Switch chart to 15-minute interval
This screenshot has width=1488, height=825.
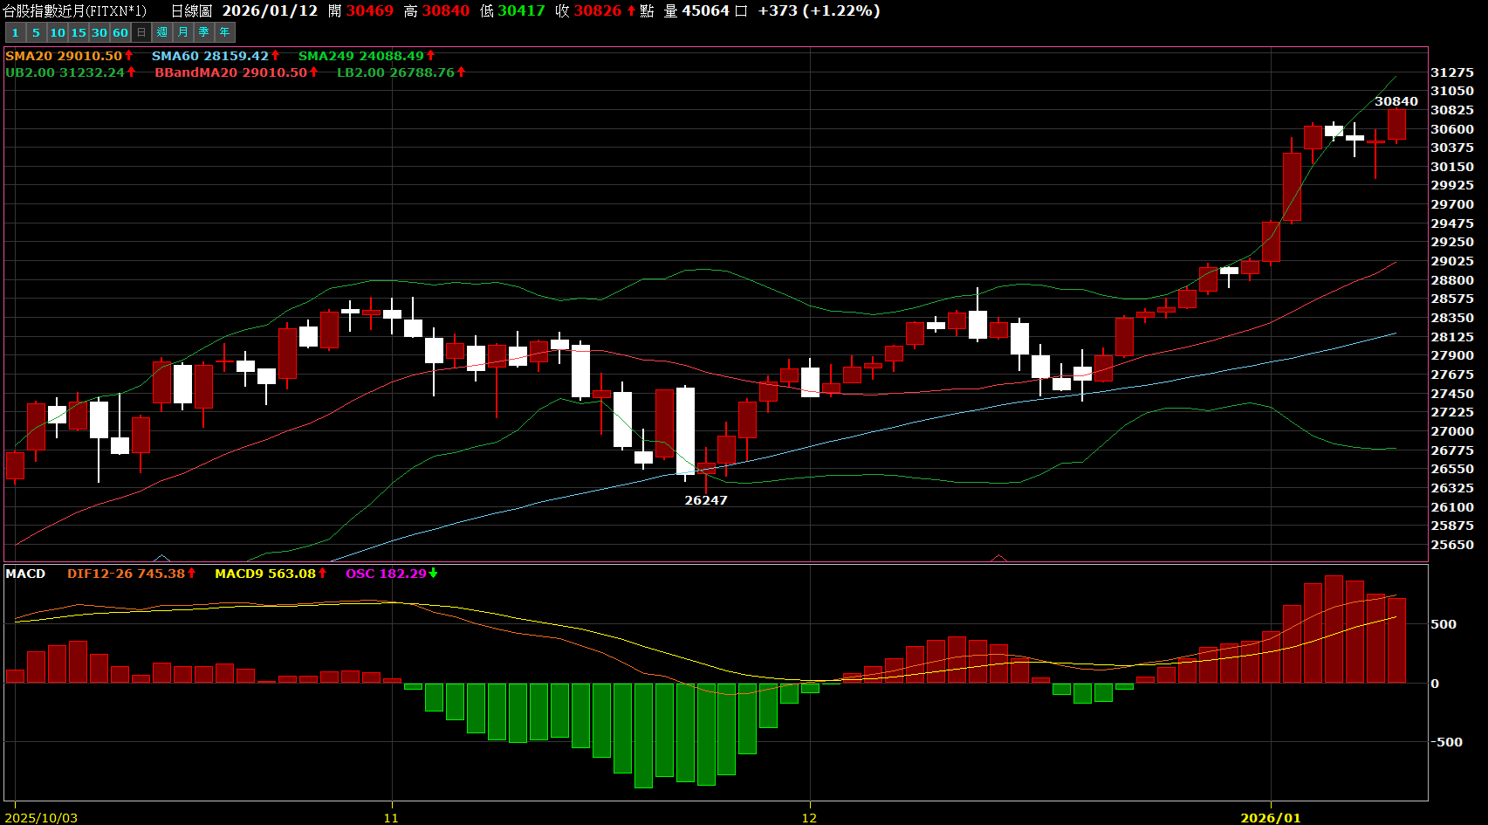[x=79, y=32]
